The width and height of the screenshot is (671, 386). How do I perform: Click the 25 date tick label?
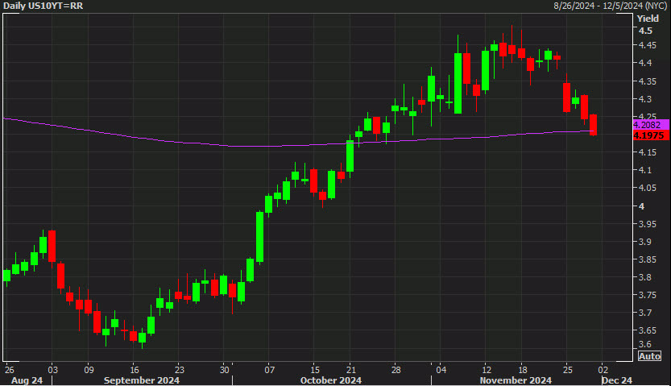click(x=567, y=370)
